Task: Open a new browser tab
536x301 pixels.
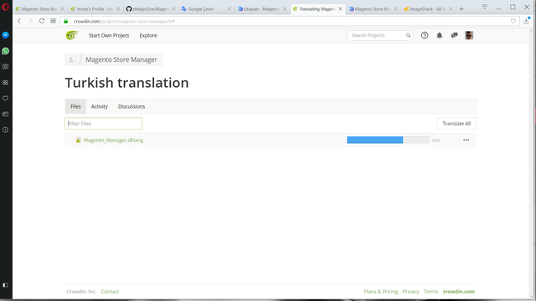Action: 461,9
